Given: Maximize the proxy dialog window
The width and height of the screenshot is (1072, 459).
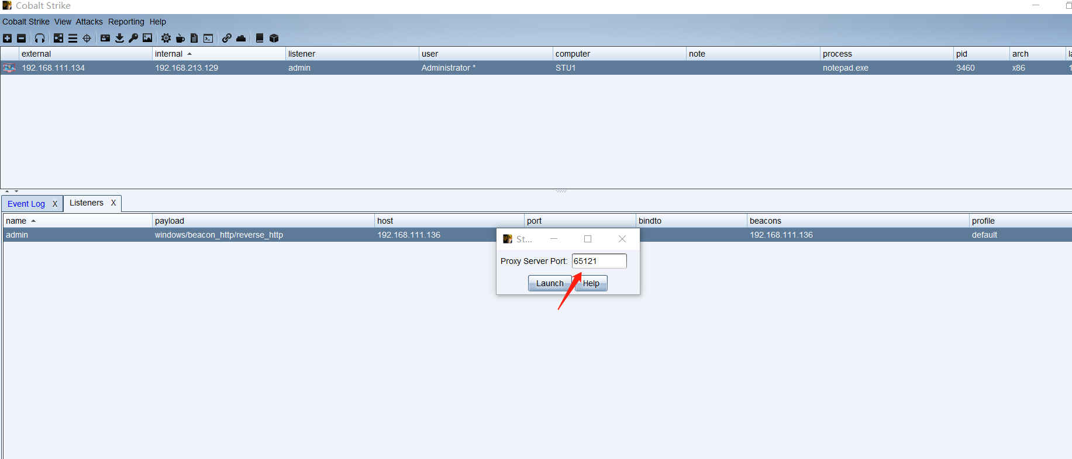Looking at the screenshot, I should tap(588, 239).
